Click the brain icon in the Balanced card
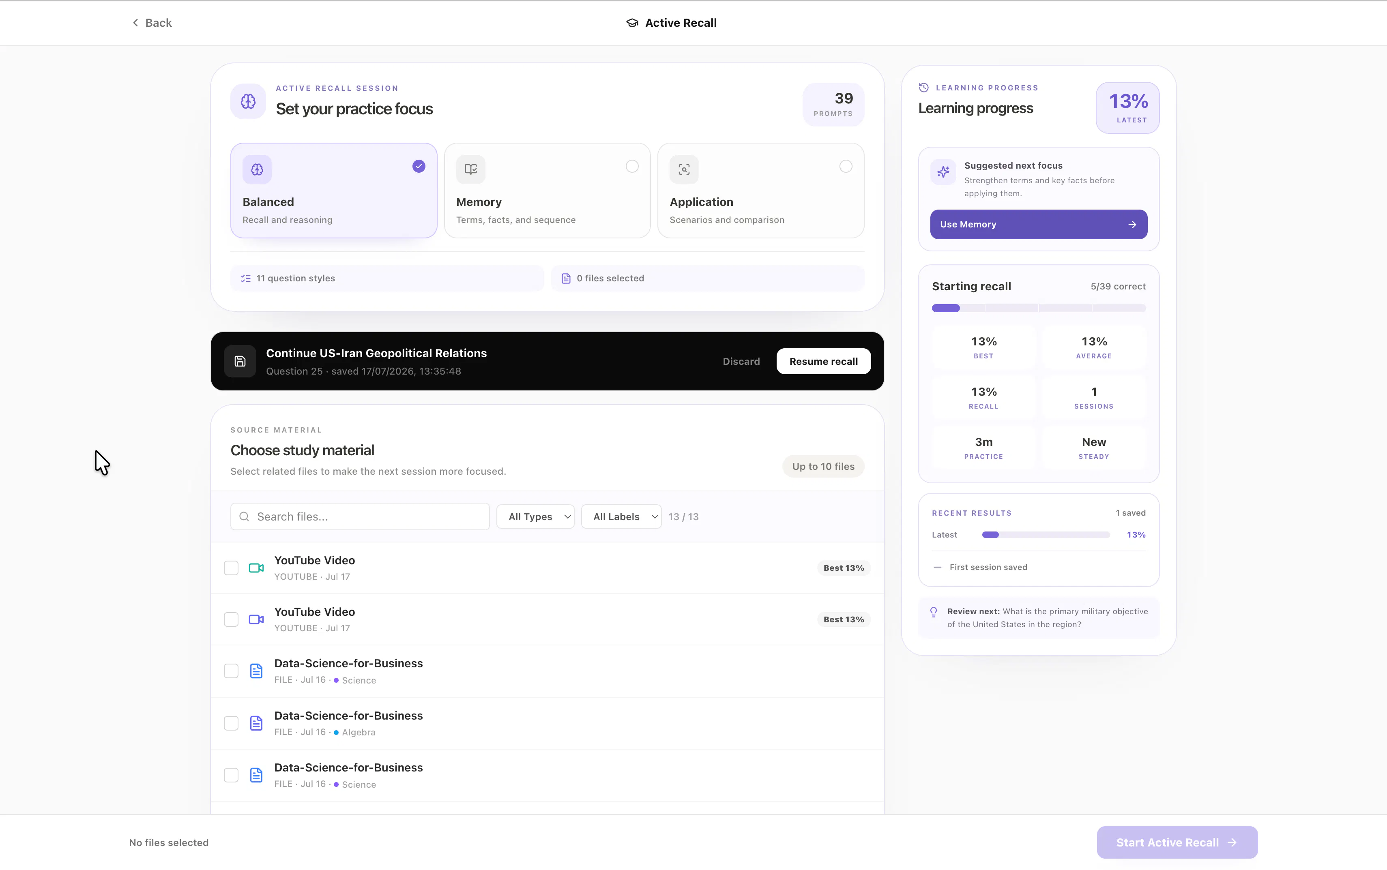Image resolution: width=1387 pixels, height=870 pixels. coord(257,169)
